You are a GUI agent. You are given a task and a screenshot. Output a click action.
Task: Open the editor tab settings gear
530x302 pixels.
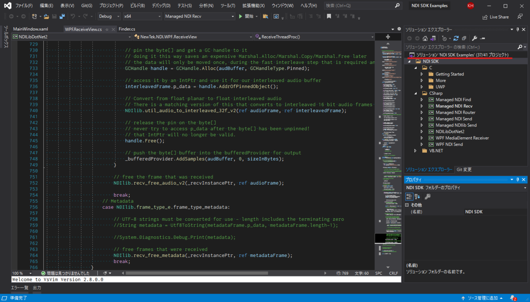(x=399, y=29)
